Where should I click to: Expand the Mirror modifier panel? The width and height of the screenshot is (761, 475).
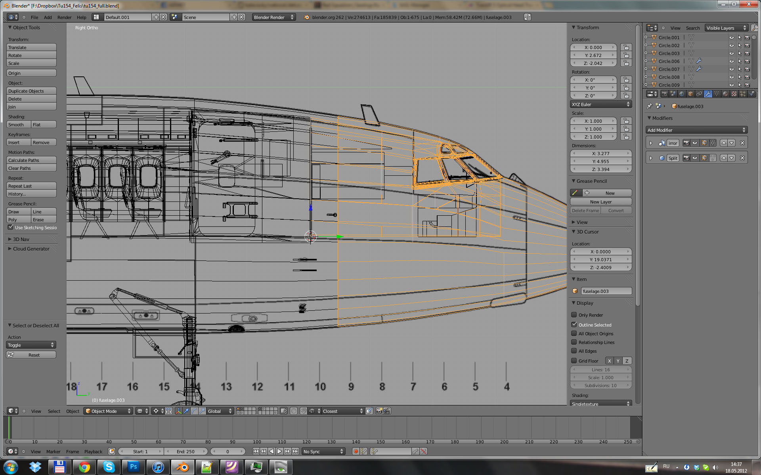(651, 143)
